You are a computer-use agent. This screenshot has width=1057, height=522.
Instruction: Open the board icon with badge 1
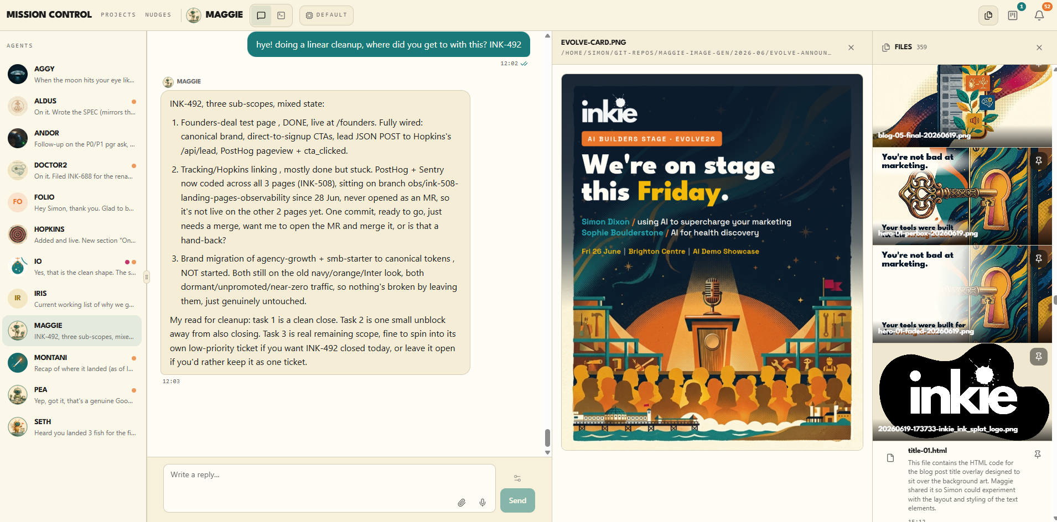(x=1013, y=15)
